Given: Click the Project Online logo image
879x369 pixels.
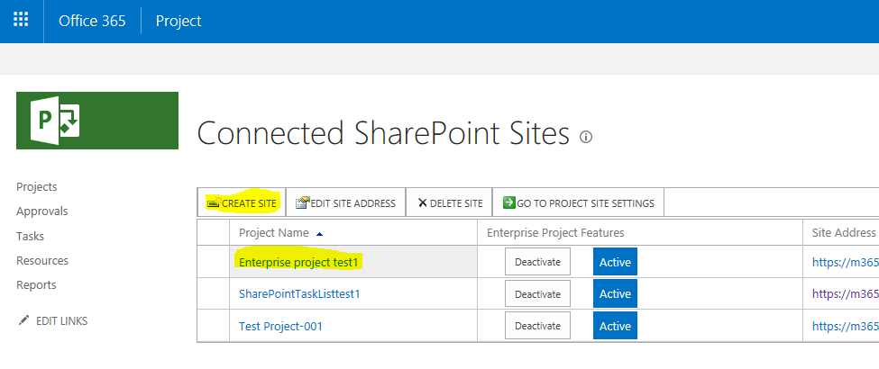Looking at the screenshot, I should pos(97,121).
